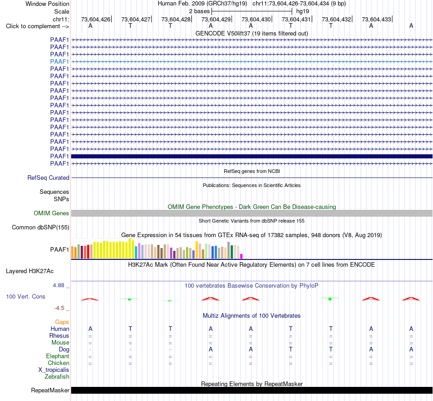The width and height of the screenshot is (433, 401).
Task: Click 'Click to complement -->' to flip bases
Action: pos(37,26)
